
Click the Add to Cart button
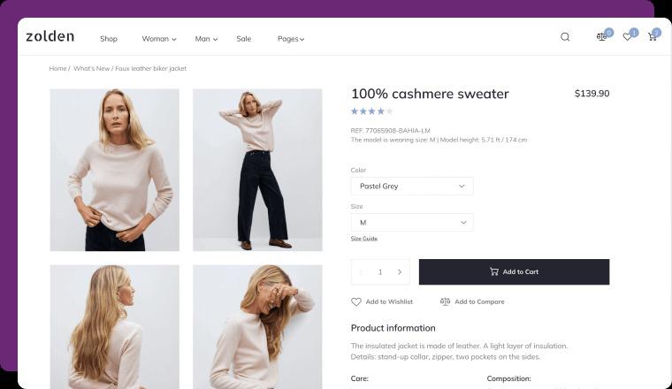pos(514,272)
